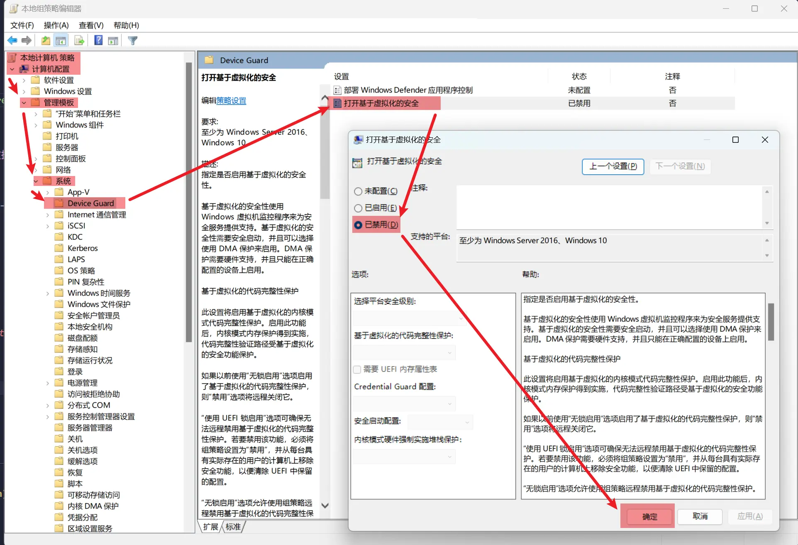Click the 上一个设置(P) button

point(613,166)
